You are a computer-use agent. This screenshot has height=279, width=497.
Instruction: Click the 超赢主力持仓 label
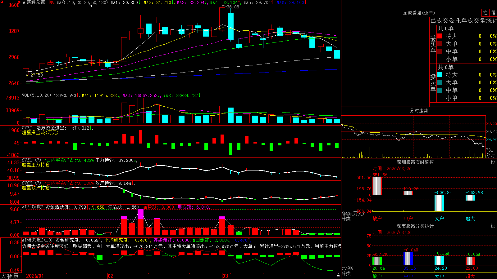pyautogui.click(x=36, y=165)
